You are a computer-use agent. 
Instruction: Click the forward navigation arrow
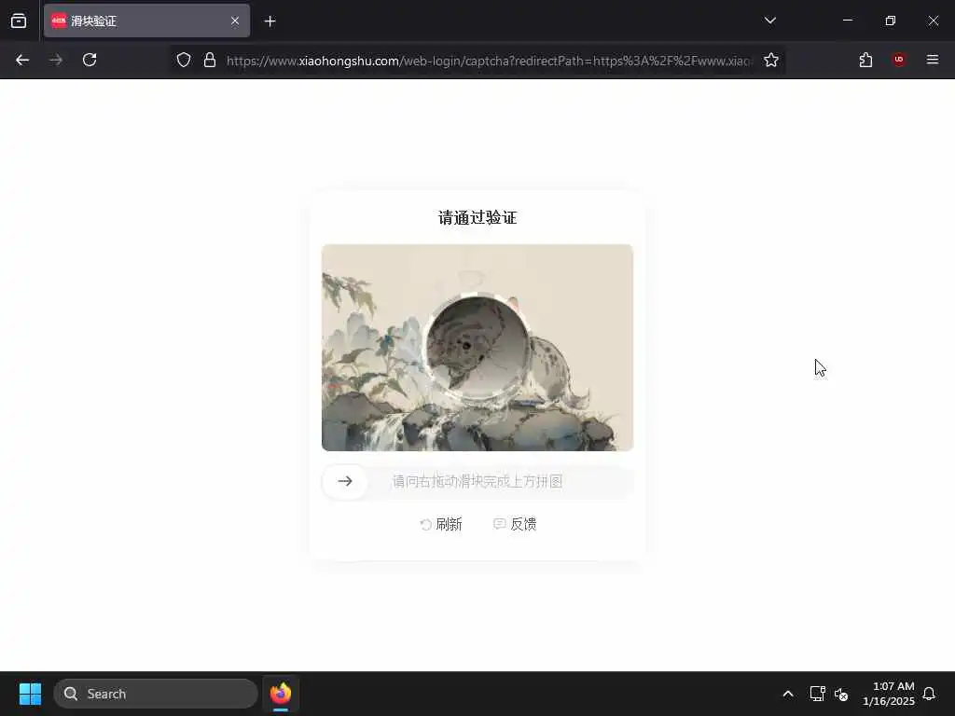pos(56,60)
